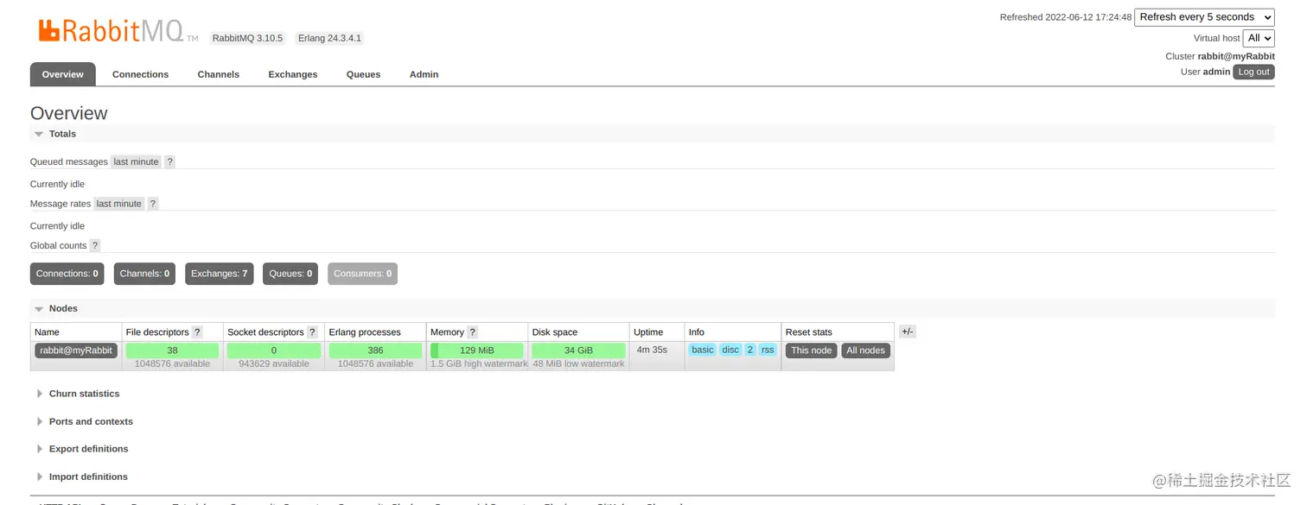Select the Overview tab

[x=63, y=74]
